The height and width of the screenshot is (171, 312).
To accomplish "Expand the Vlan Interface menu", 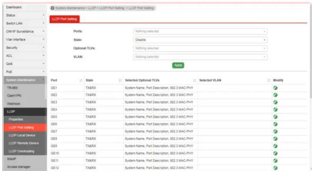I will pyautogui.click(x=25, y=39).
